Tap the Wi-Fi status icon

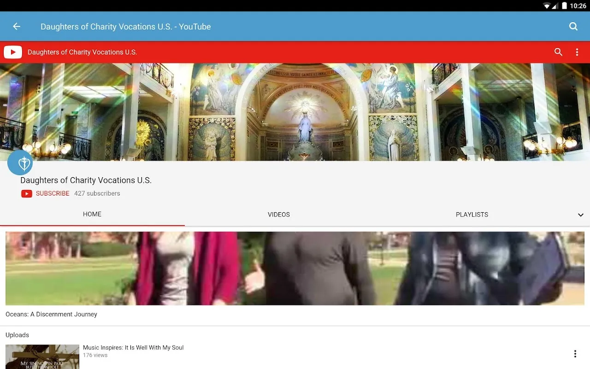(547, 6)
